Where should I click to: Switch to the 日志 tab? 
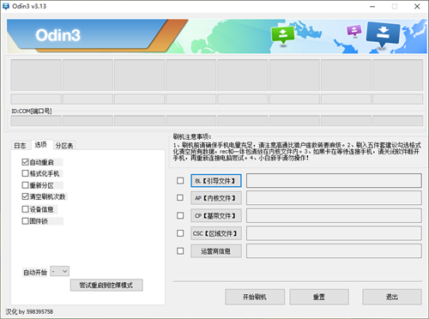click(x=20, y=146)
